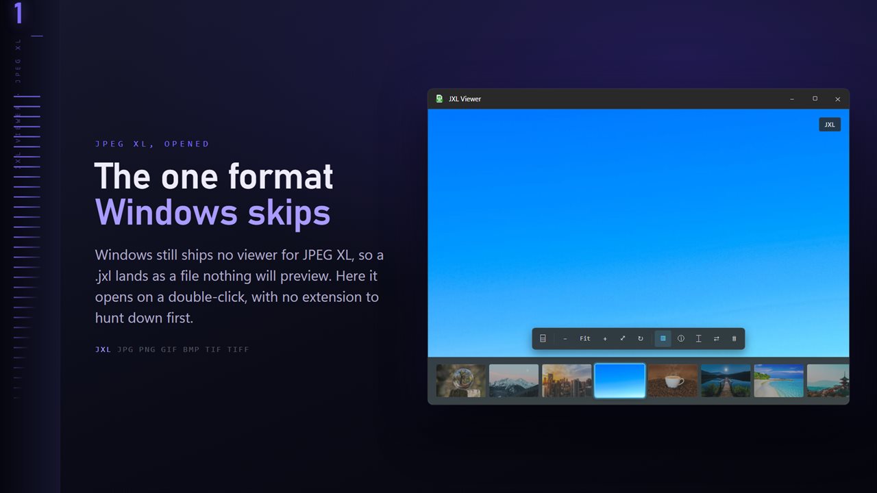Zoom in with the plus toolbar button
Screen dimensions: 877x493
coord(605,338)
